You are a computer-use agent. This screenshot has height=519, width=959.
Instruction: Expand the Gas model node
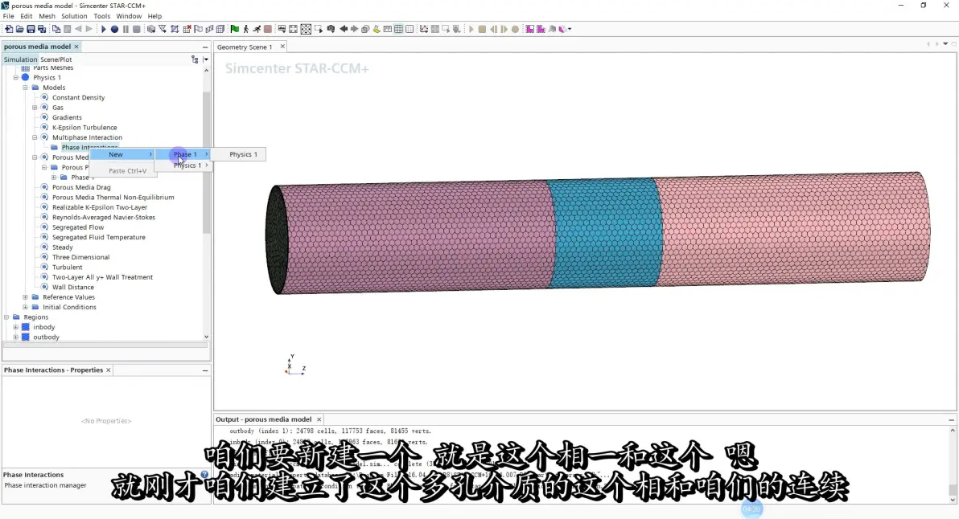(35, 108)
